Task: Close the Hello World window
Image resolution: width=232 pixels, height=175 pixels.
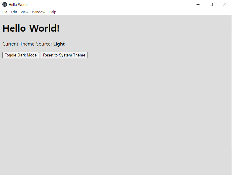Action: [225, 5]
